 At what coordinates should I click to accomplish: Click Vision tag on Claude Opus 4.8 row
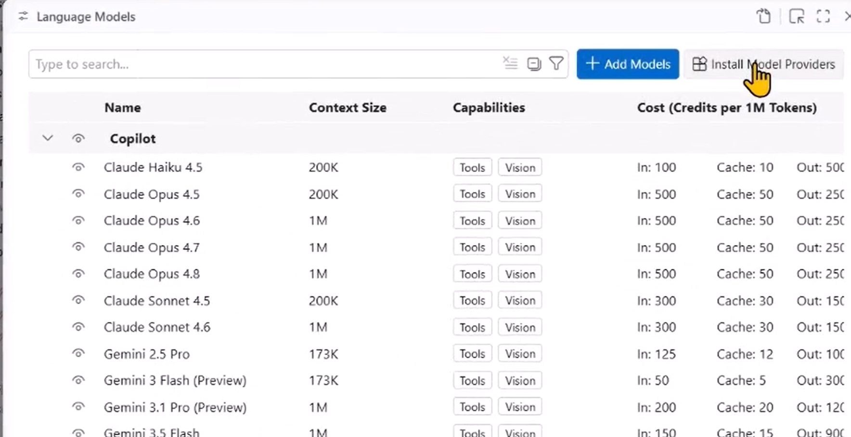click(520, 274)
